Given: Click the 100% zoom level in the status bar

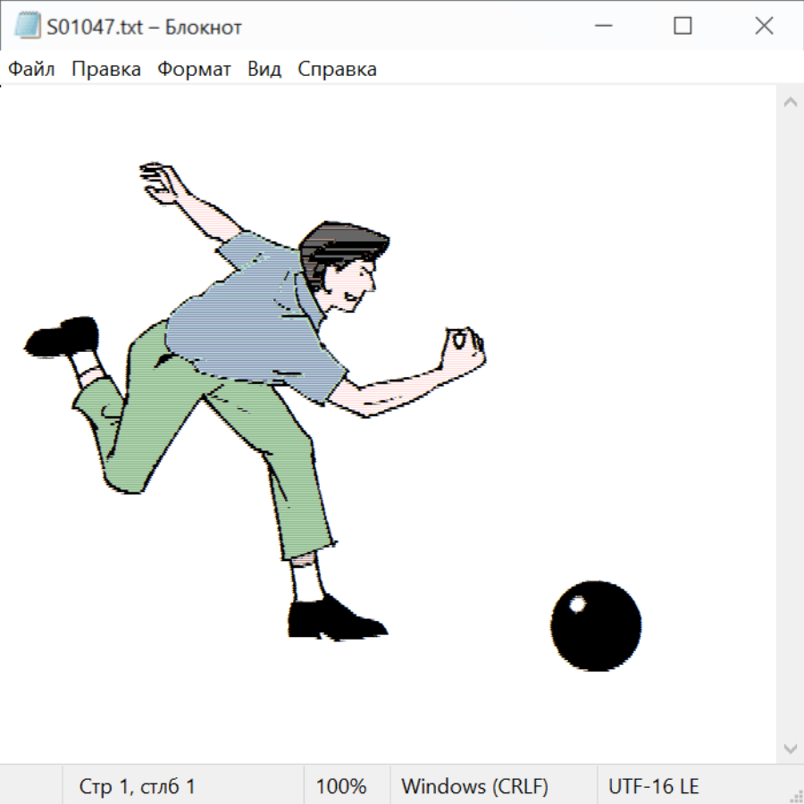Looking at the screenshot, I should [341, 786].
